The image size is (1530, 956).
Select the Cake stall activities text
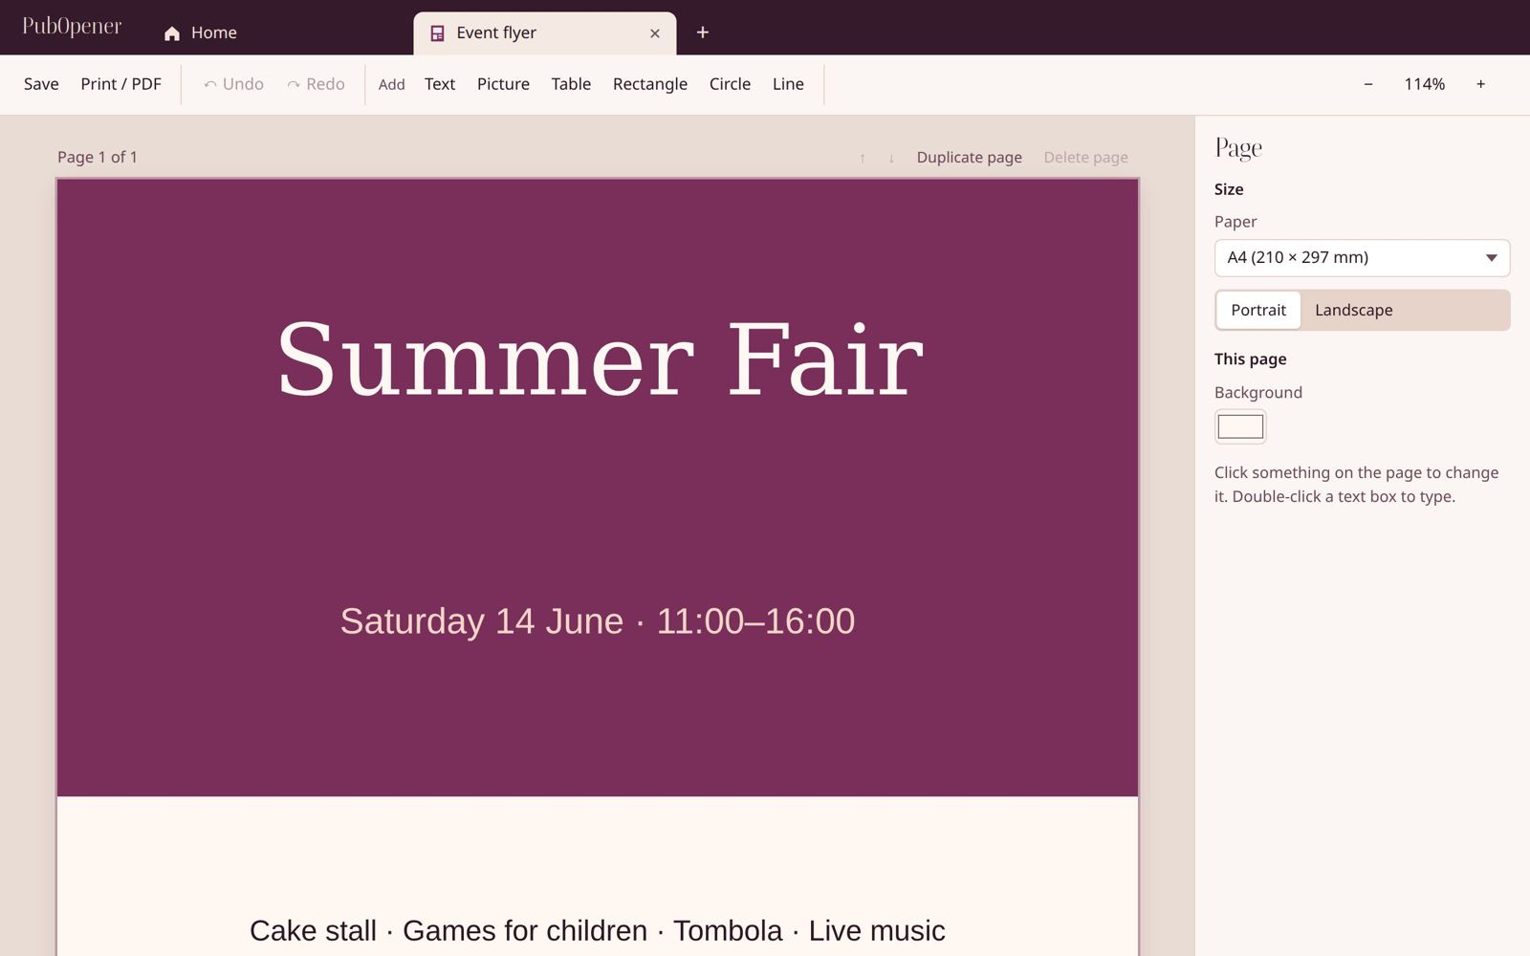[598, 930]
